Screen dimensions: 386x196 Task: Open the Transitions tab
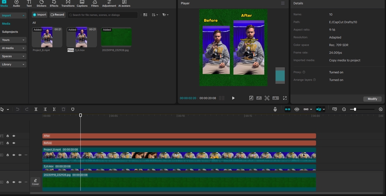(68, 4)
